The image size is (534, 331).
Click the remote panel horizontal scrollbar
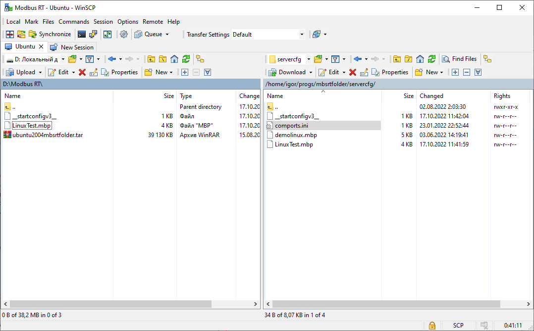pos(386,304)
